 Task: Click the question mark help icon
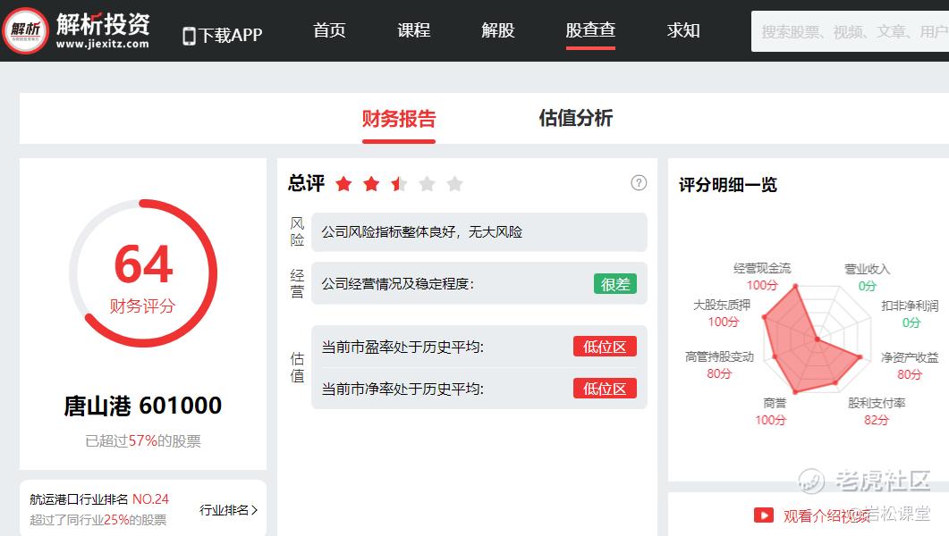[639, 182]
